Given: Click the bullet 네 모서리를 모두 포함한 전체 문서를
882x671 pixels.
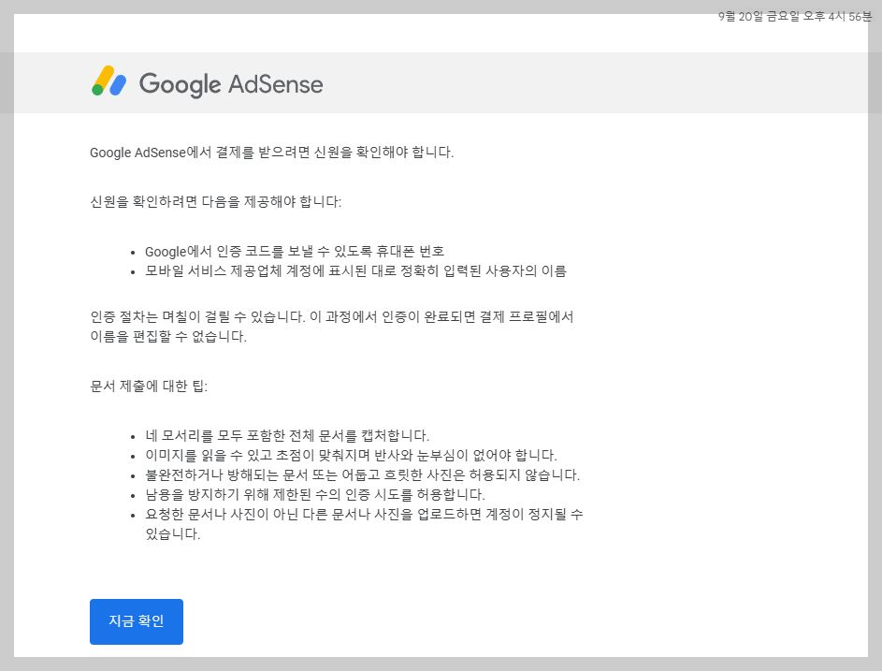Looking at the screenshot, I should [287, 436].
